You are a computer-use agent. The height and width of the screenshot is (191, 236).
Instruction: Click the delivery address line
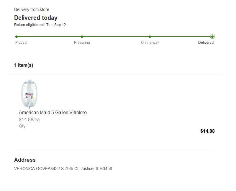63,169
